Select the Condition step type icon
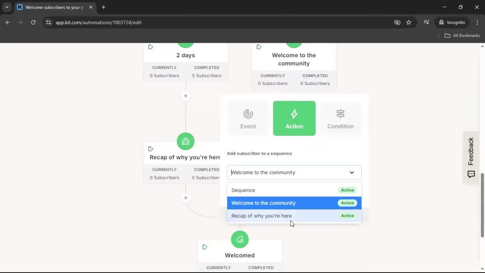The width and height of the screenshot is (485, 273). coord(340,118)
